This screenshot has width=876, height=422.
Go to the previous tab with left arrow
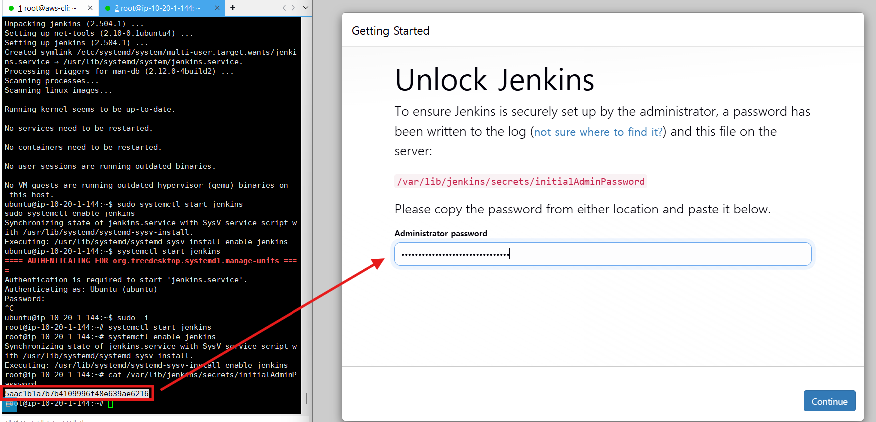tap(284, 8)
